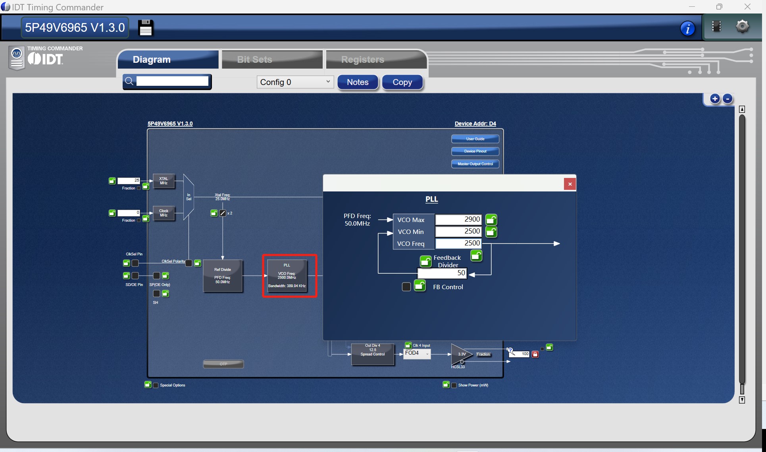Toggle the x2 frequency doubler checkbox
The image size is (766, 452).
[x=223, y=213]
